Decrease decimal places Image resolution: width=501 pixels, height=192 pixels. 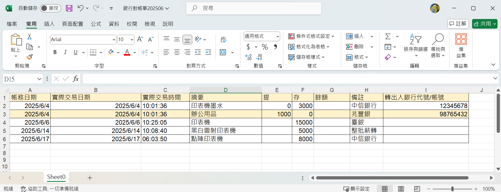tap(259, 57)
